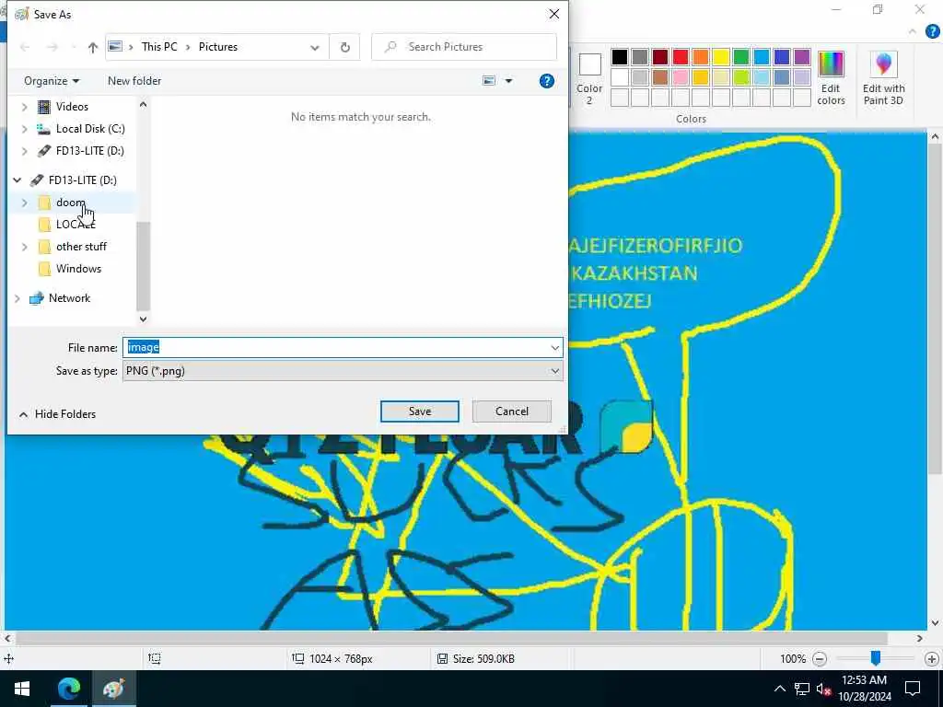Launch Microsoft Edge from taskbar

coord(68,689)
